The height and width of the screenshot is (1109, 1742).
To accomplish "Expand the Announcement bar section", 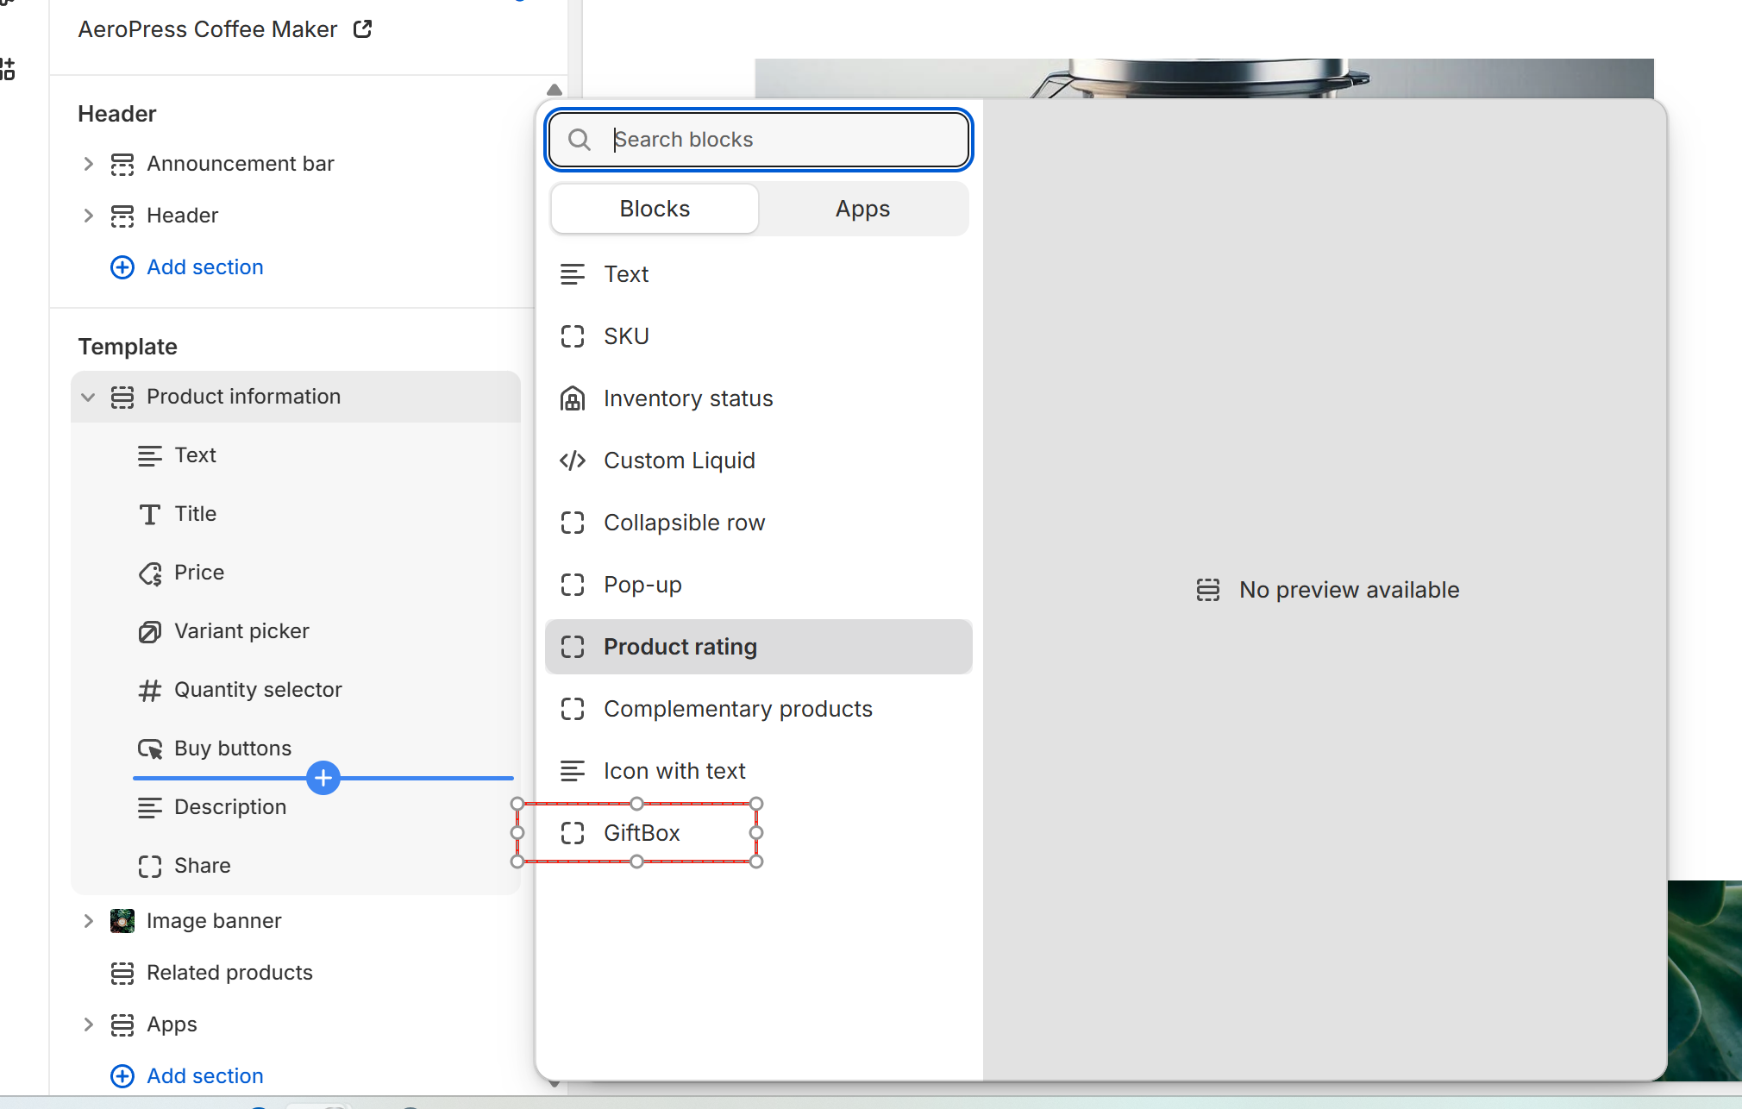I will pyautogui.click(x=88, y=164).
